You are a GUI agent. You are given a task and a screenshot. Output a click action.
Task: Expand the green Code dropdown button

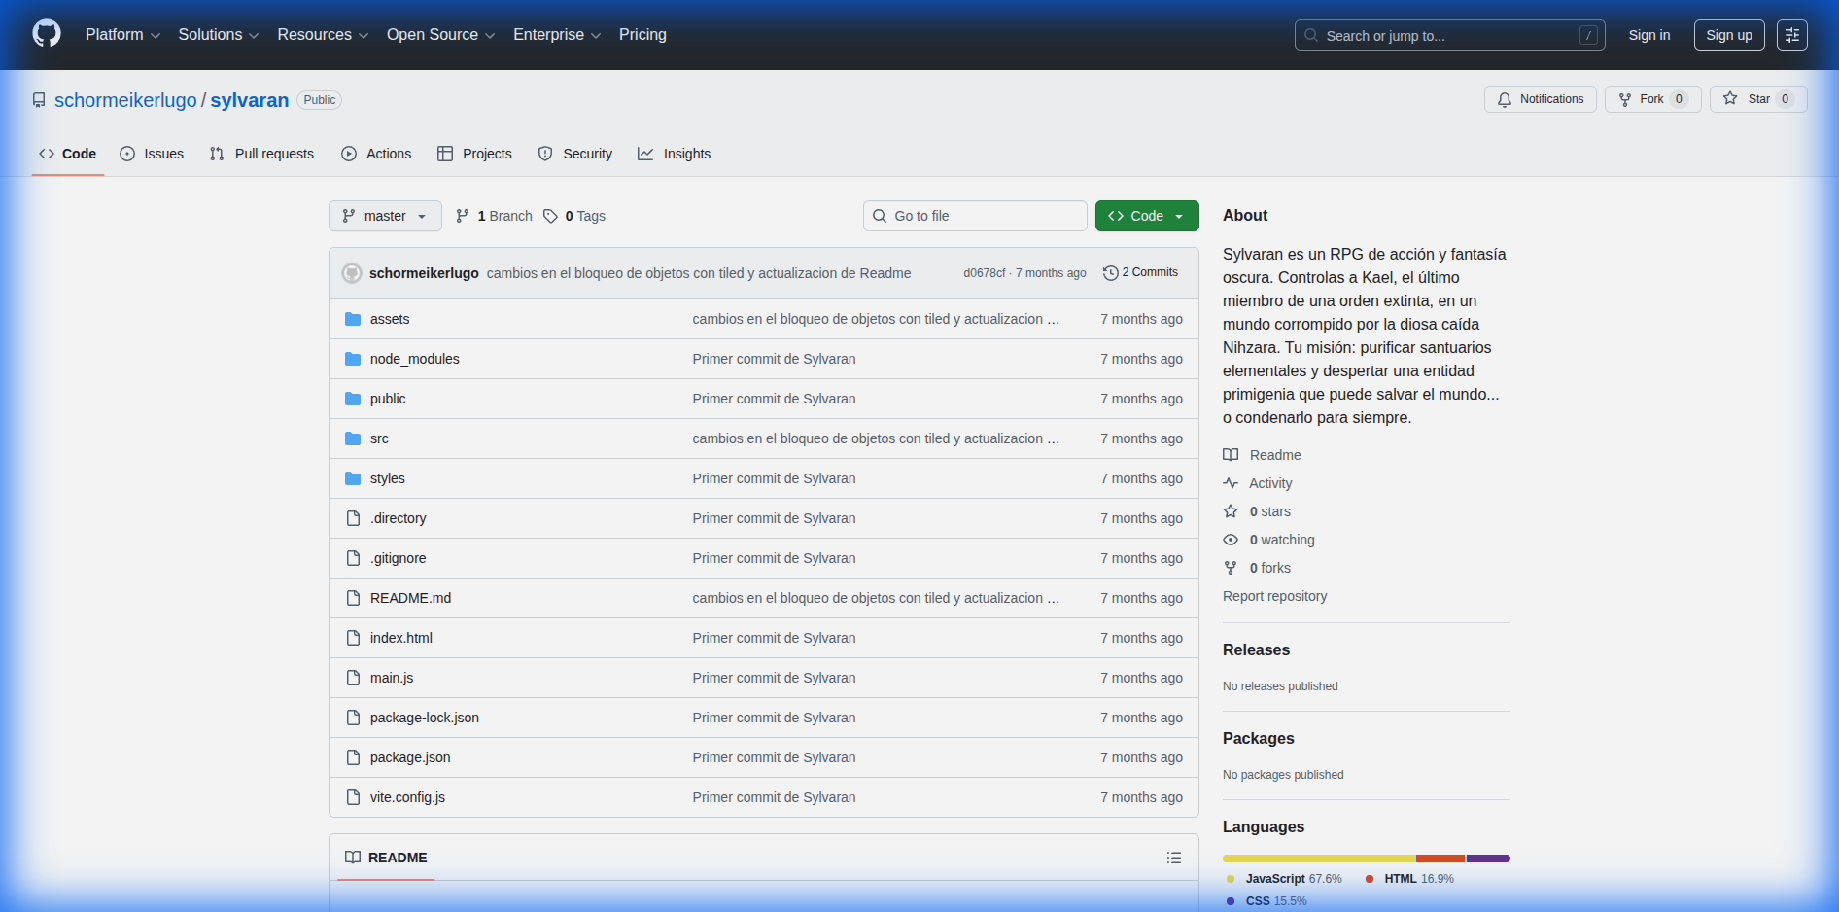(x=1146, y=216)
